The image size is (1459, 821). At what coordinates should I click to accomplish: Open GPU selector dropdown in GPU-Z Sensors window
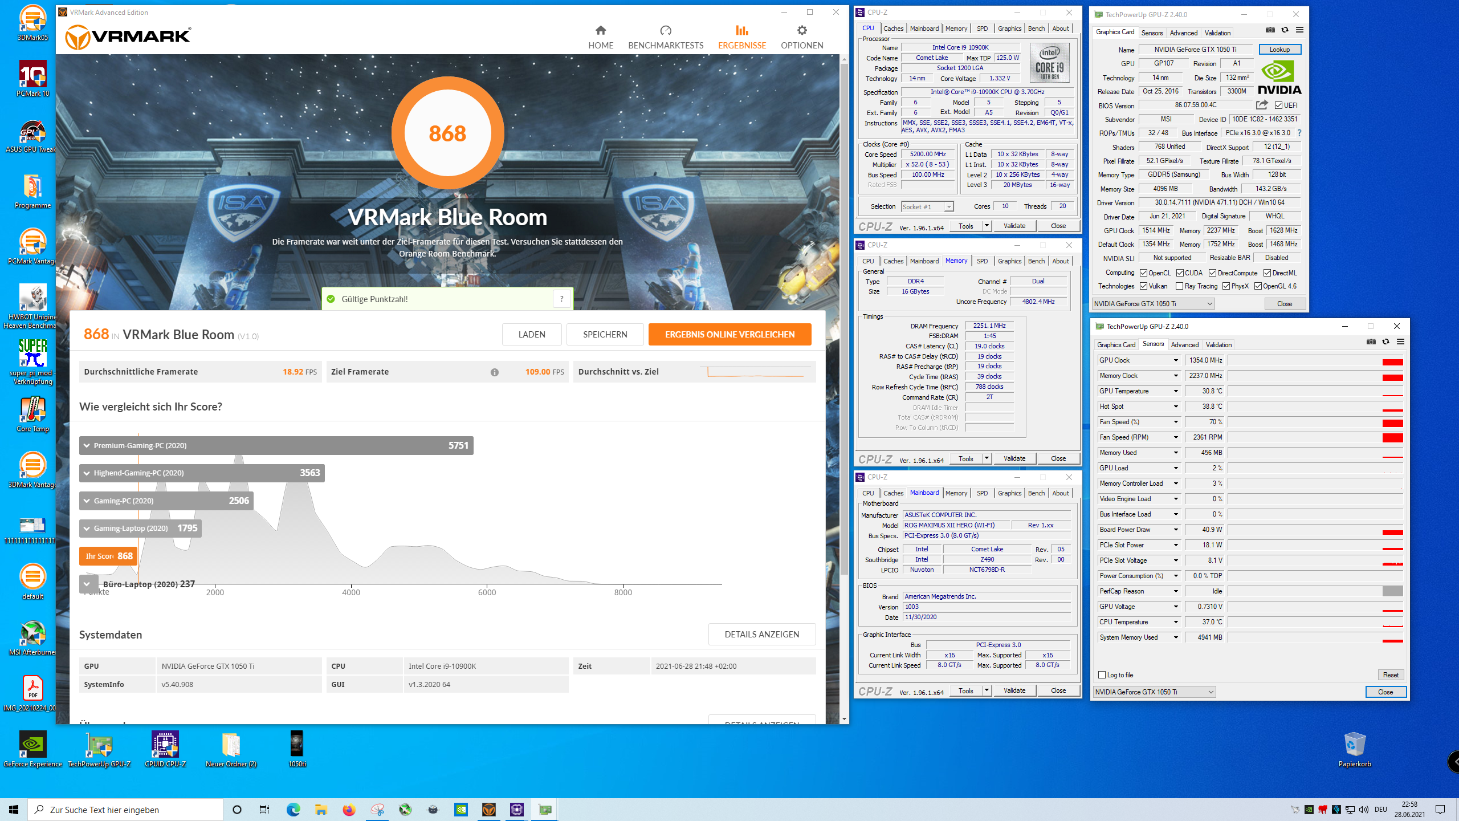coord(1154,692)
